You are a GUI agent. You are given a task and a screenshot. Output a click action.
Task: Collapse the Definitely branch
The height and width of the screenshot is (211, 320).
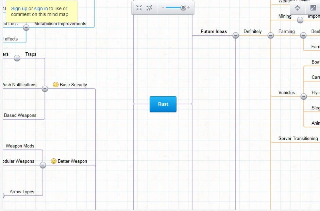[x=271, y=35]
